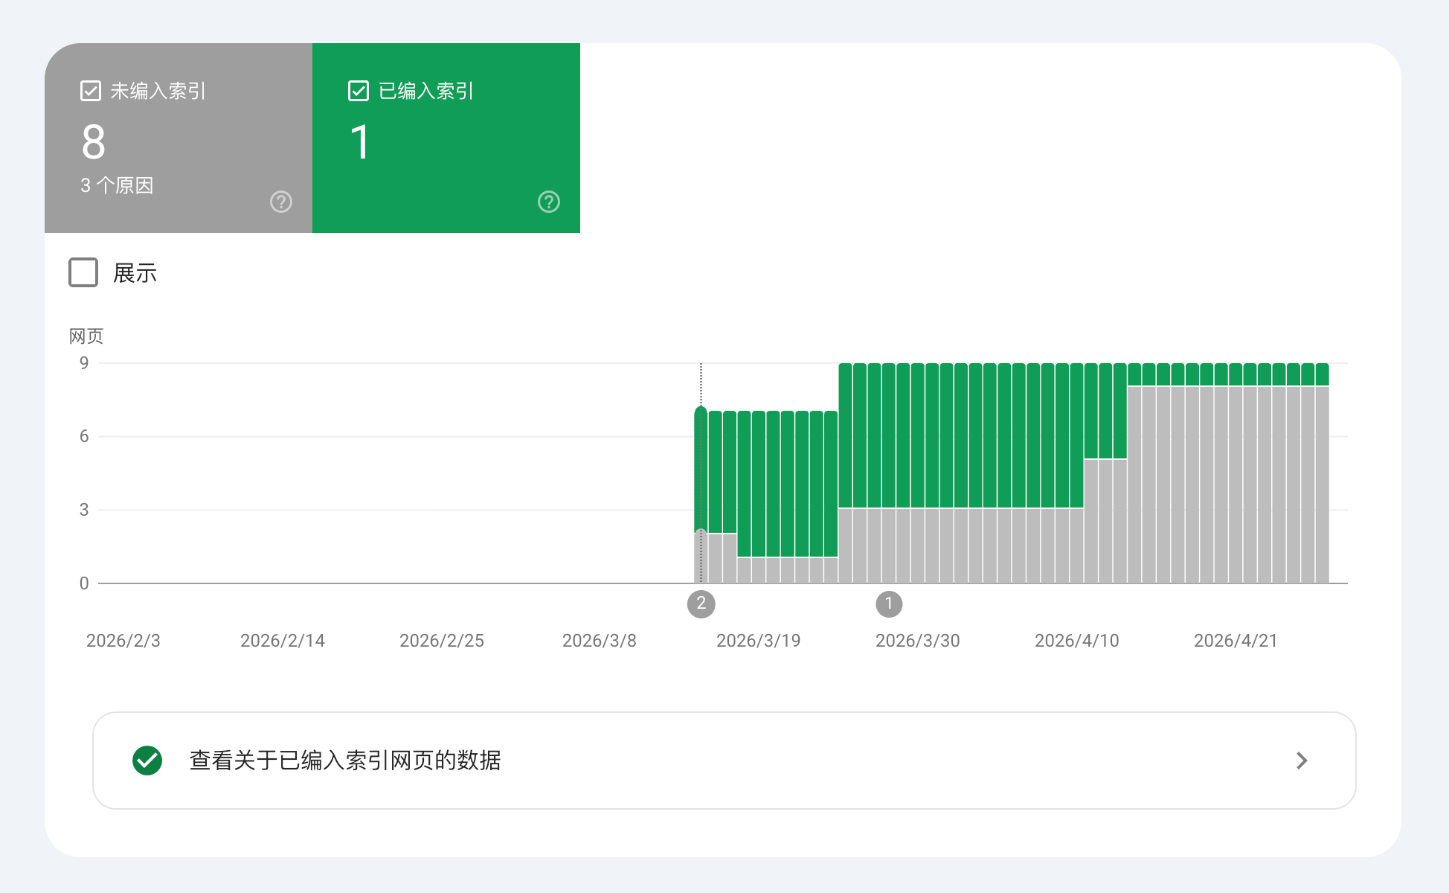Select the gray 未编入索引 tab card
This screenshot has height=893, width=1449.
coord(179,138)
